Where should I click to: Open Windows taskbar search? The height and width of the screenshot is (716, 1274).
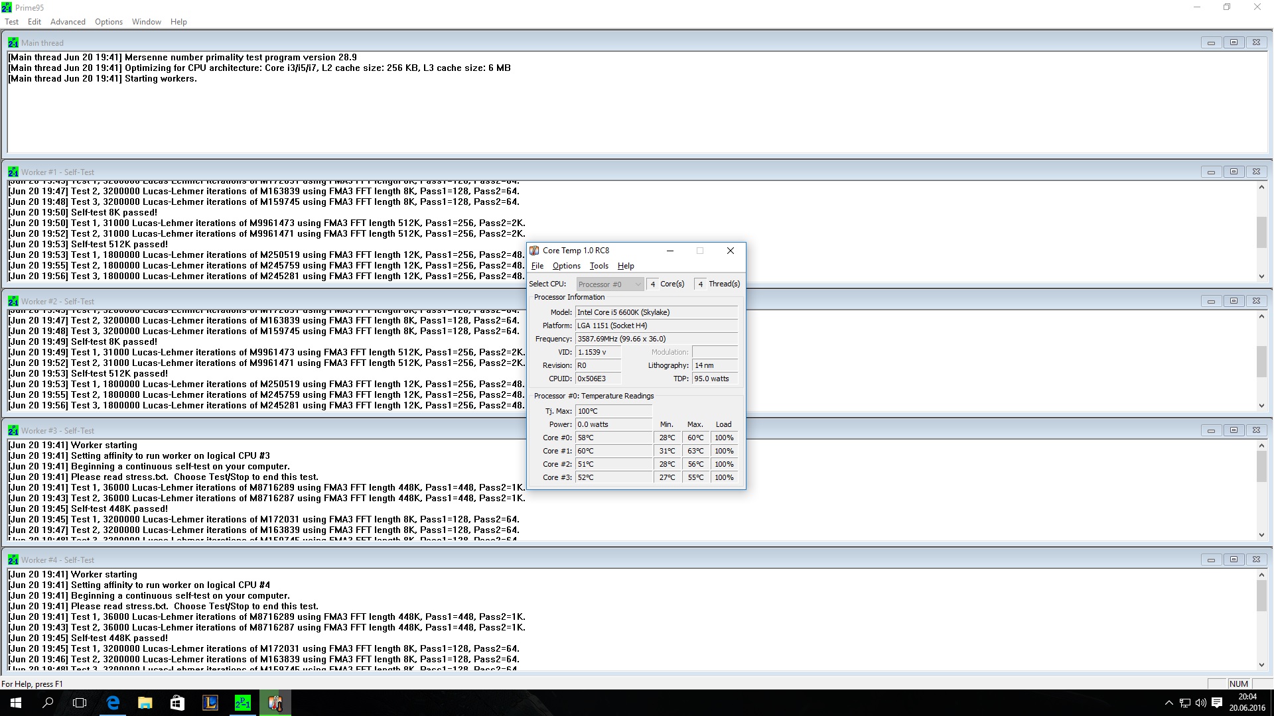coord(48,703)
